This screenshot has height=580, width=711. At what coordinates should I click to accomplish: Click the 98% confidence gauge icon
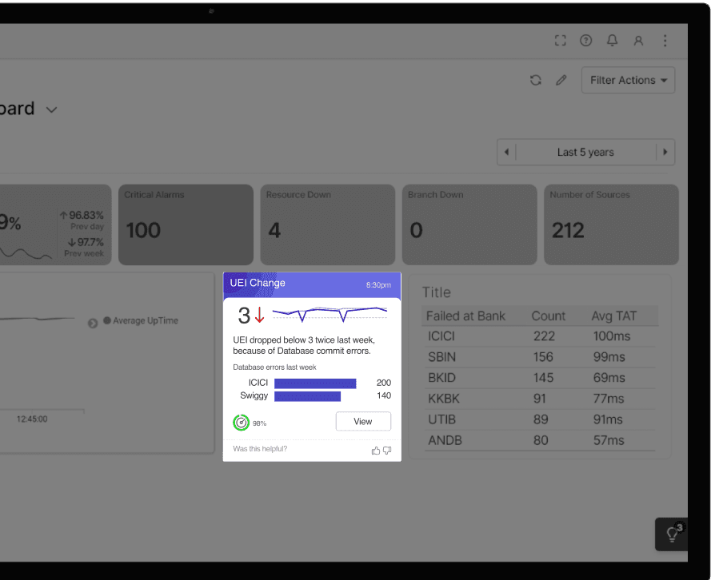[x=242, y=423]
